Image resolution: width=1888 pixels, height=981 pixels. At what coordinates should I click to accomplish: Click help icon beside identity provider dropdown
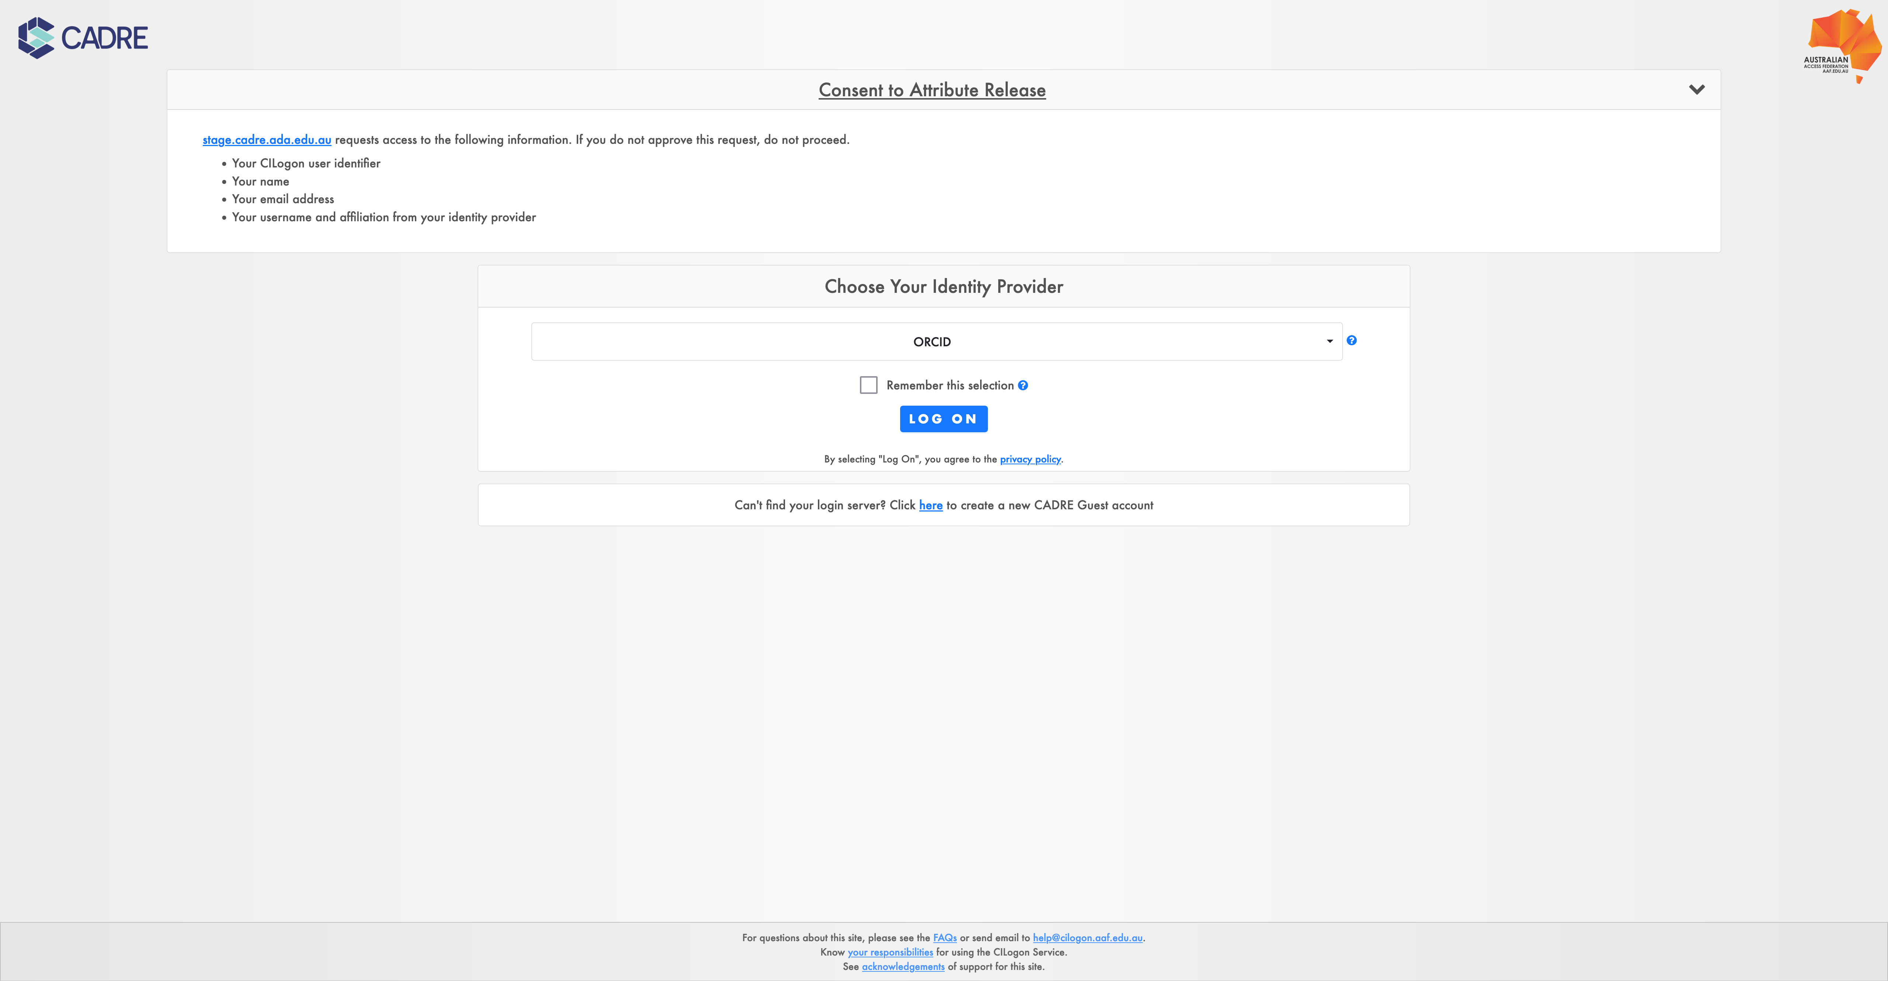pos(1351,340)
